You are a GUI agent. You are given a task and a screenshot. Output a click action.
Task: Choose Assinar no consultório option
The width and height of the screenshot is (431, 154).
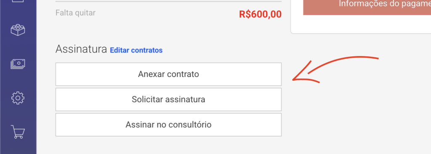168,125
